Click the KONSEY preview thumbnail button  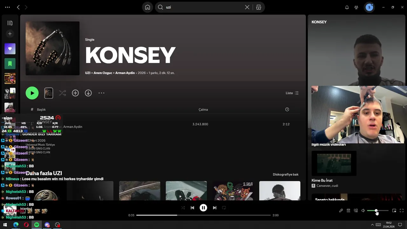tap(49, 93)
